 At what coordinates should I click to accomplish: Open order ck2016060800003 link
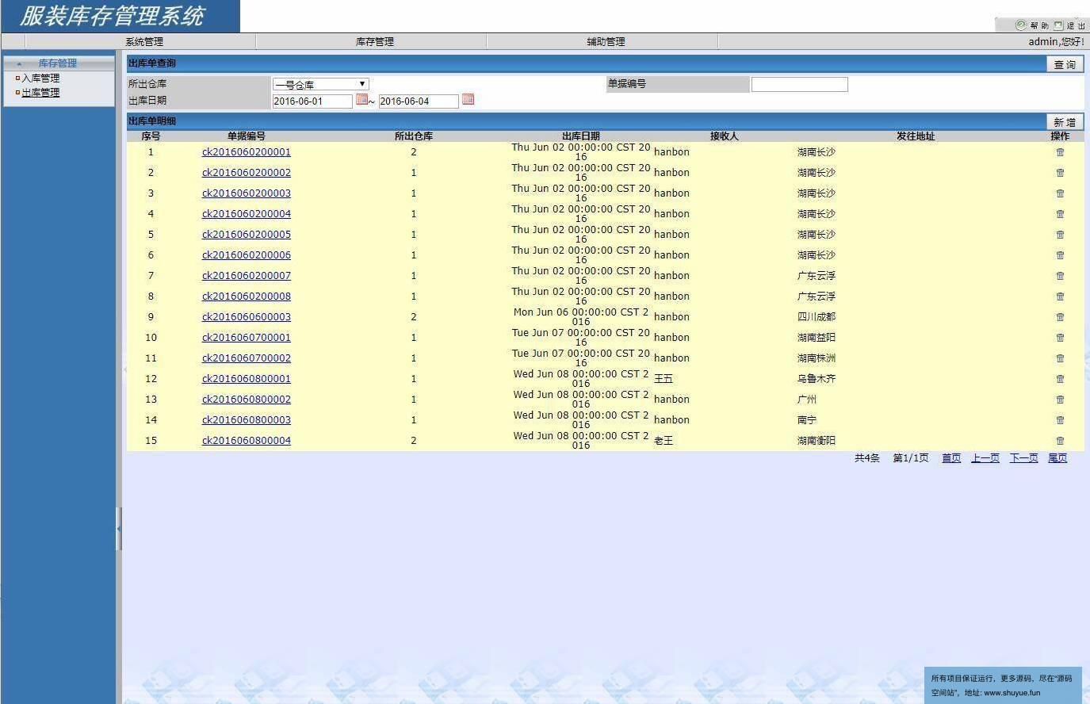pos(247,420)
